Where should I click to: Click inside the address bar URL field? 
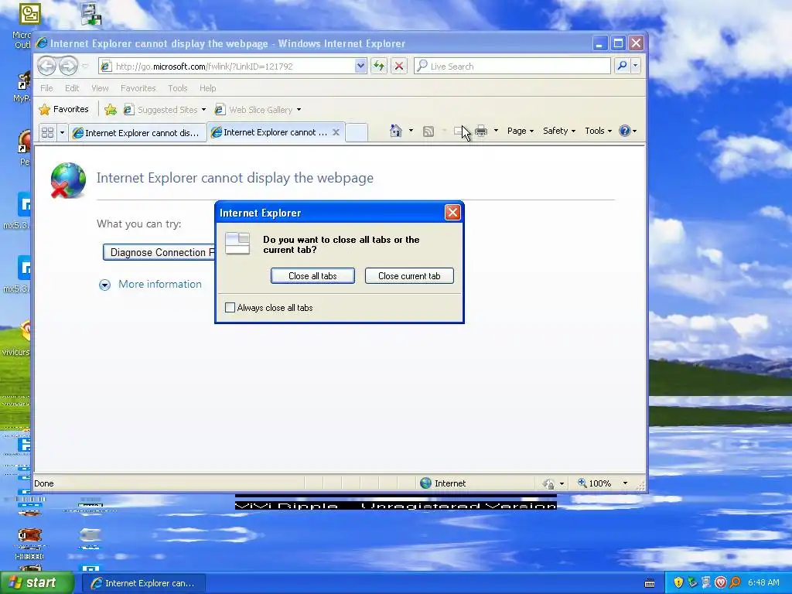pyautogui.click(x=234, y=67)
